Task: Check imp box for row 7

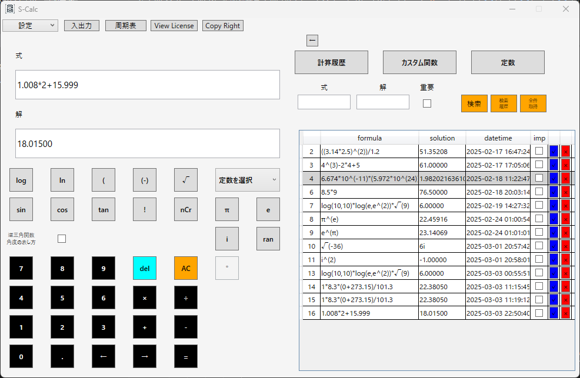Action: [539, 205]
